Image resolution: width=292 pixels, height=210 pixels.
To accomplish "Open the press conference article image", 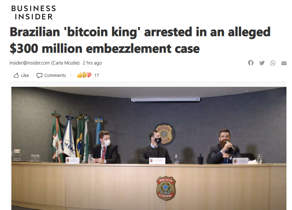I will pyautogui.click(x=149, y=148).
